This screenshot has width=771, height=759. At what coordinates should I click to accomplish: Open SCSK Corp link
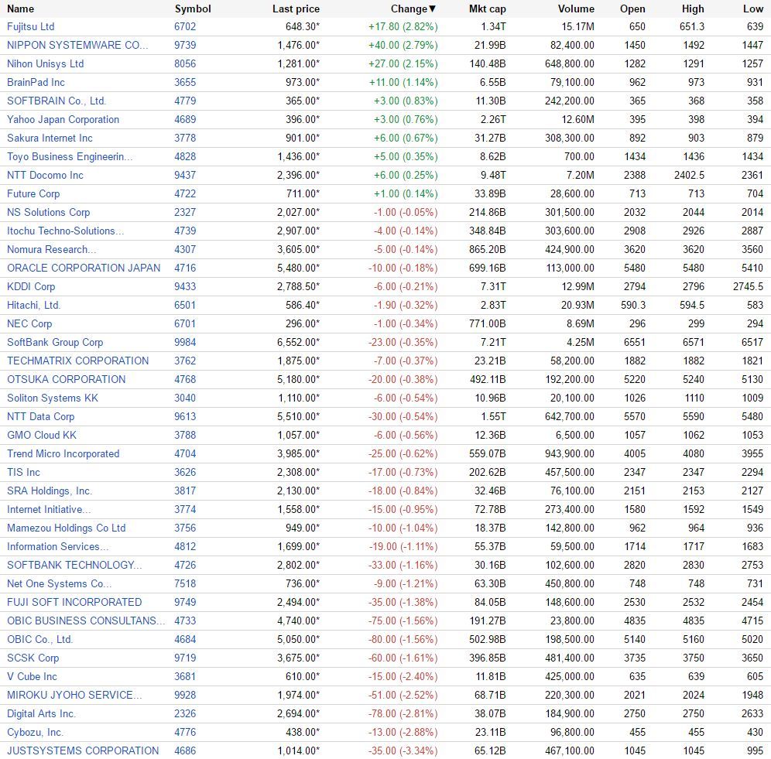(x=33, y=658)
